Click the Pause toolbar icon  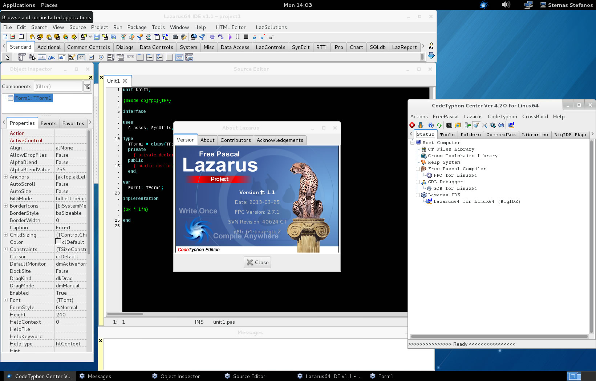click(x=238, y=37)
